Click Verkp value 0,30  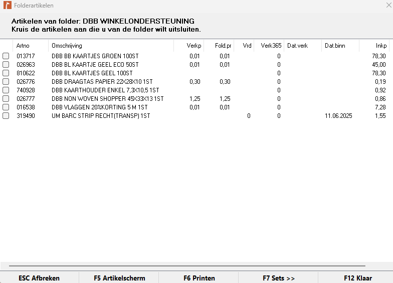194,81
